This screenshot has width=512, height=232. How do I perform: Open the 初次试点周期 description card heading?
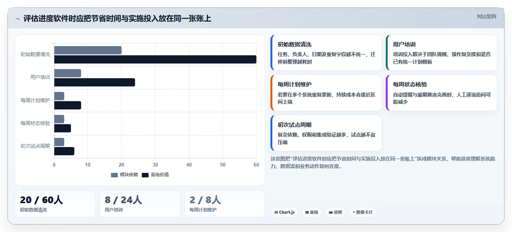click(x=295, y=125)
